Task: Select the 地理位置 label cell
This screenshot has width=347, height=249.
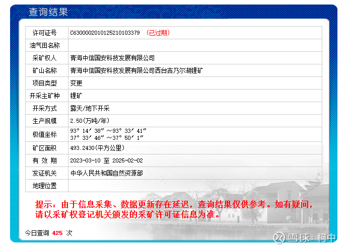Action: coord(47,186)
